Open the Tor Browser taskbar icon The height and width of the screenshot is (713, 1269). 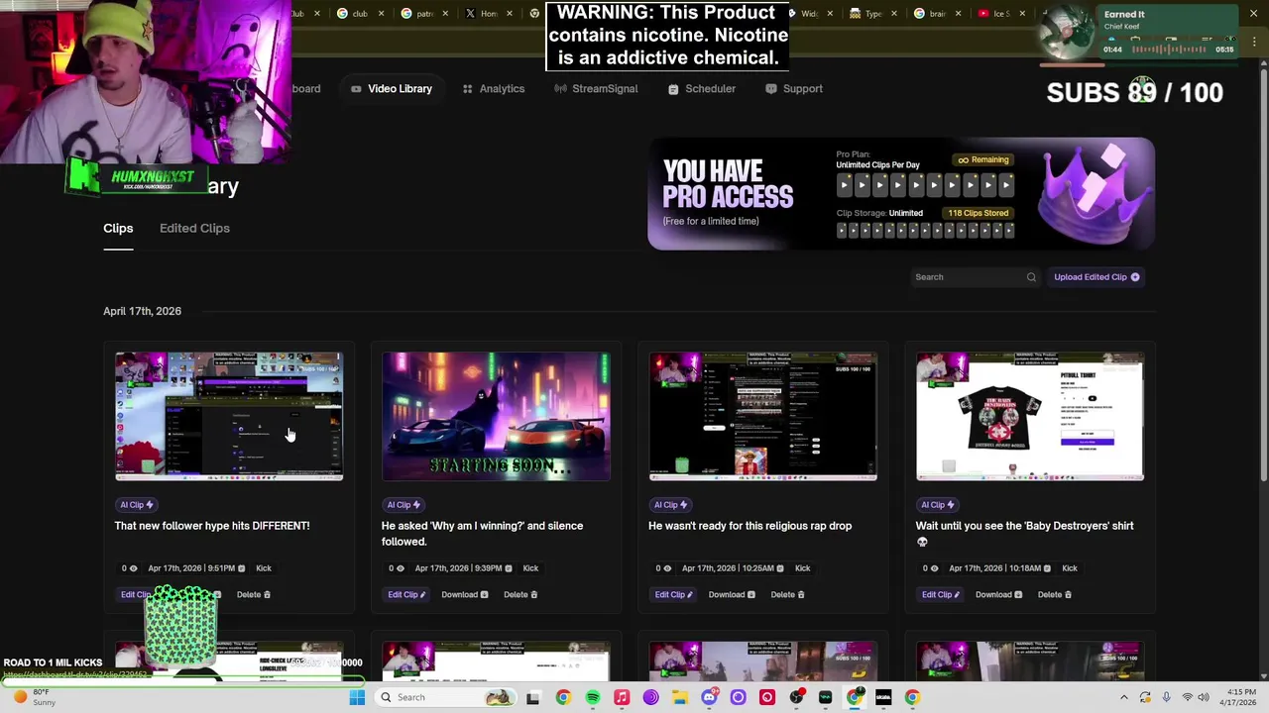pos(650,697)
